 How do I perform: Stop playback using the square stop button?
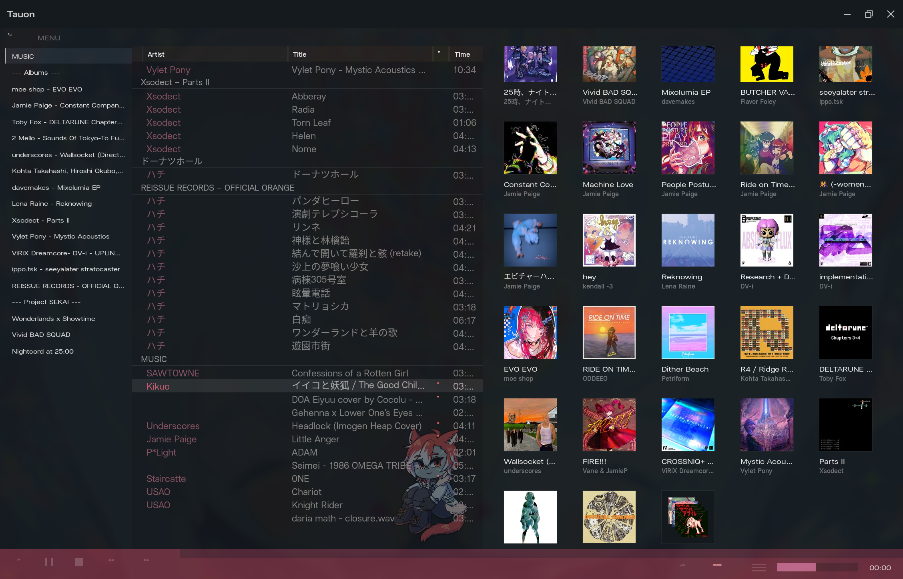pos(79,562)
